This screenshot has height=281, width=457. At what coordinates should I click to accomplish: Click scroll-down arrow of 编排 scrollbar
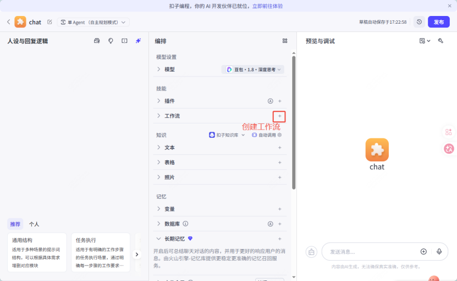tap(294, 277)
